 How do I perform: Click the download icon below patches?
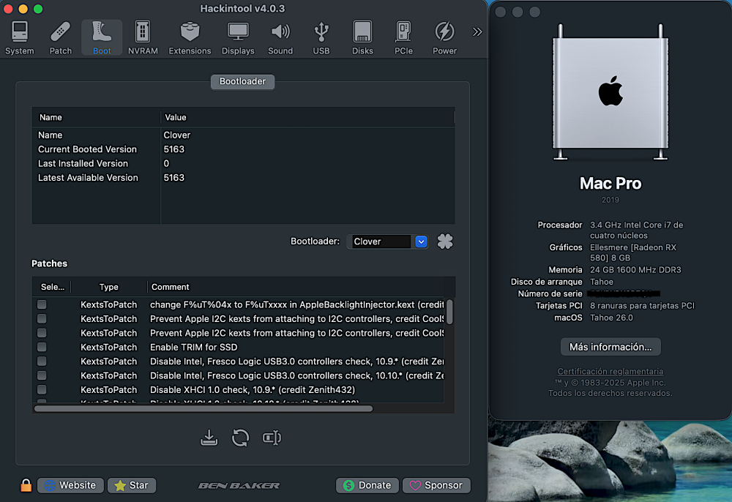209,438
